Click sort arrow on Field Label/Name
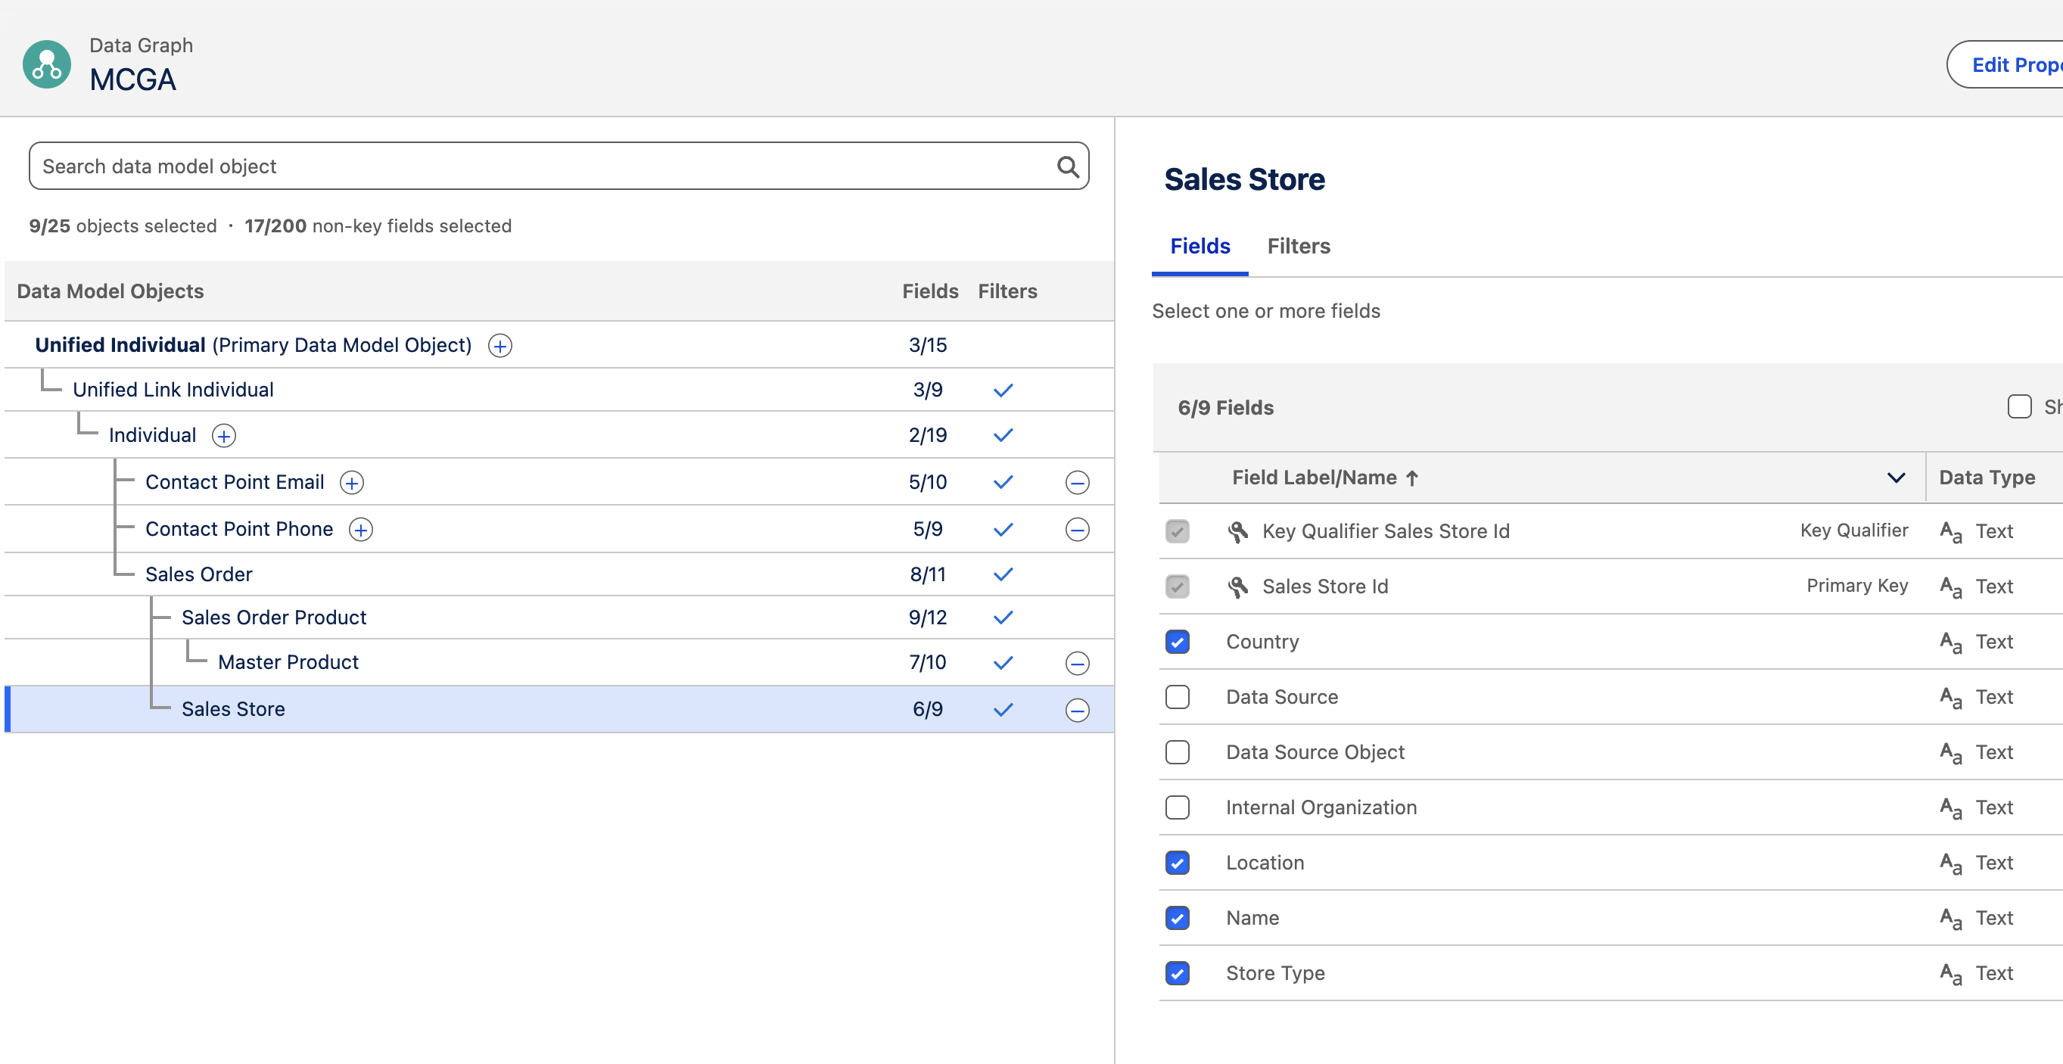The width and height of the screenshot is (2063, 1064). (1412, 478)
